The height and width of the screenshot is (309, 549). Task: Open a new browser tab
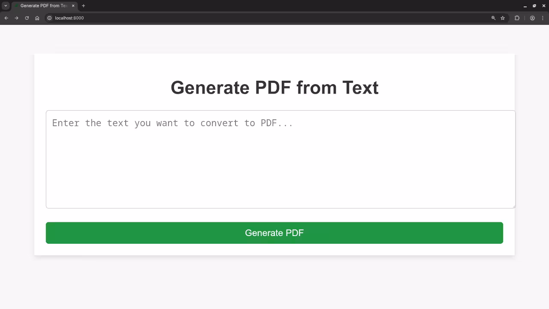83,6
